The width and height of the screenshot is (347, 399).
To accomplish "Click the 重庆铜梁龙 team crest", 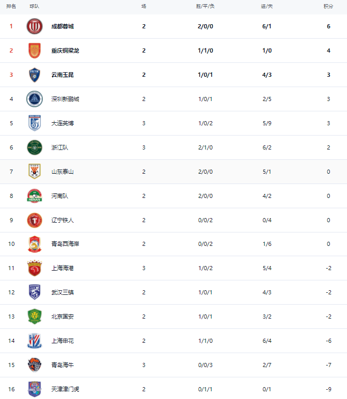I will point(35,51).
